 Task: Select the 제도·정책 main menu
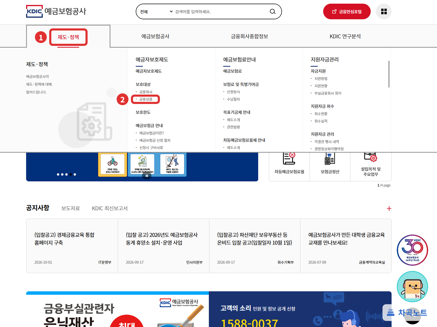point(68,37)
